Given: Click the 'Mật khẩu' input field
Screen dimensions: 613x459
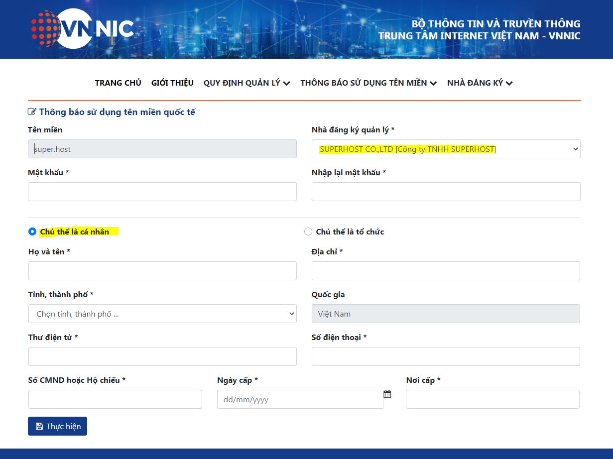Looking at the screenshot, I should [162, 192].
